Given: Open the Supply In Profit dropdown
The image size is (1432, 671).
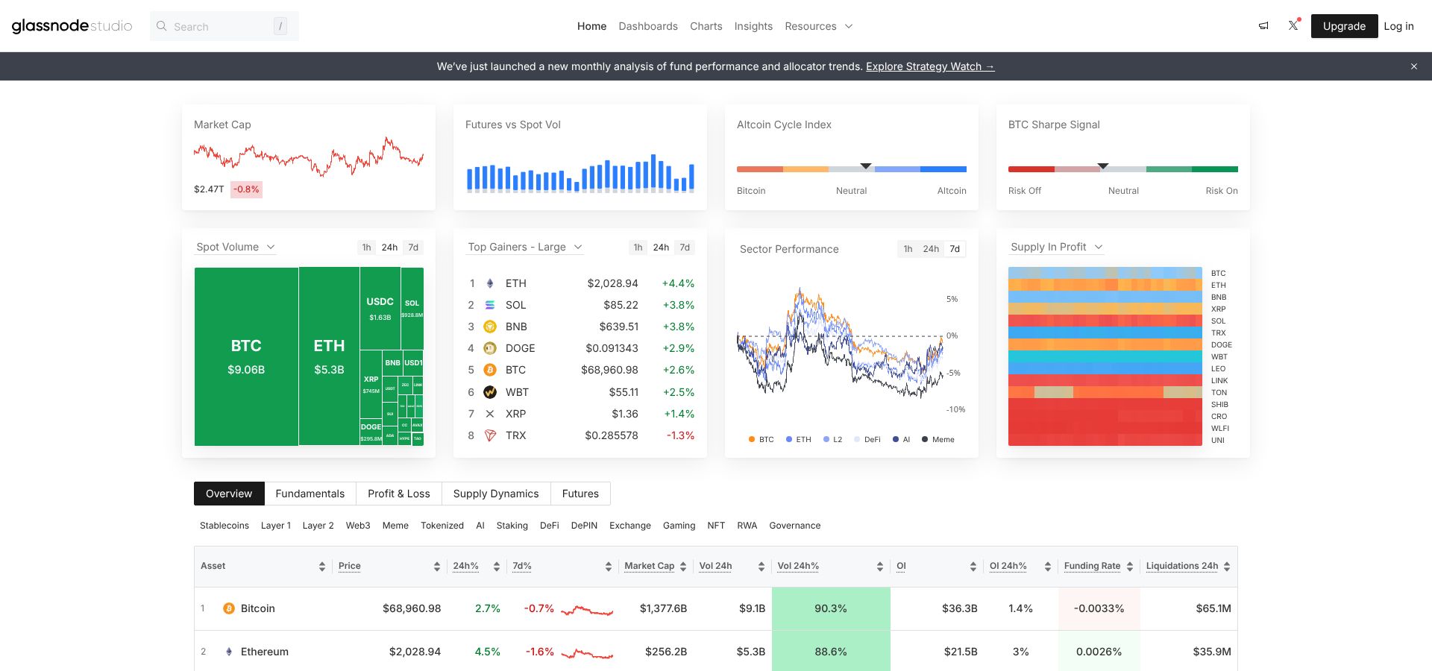Looking at the screenshot, I should (x=1055, y=247).
